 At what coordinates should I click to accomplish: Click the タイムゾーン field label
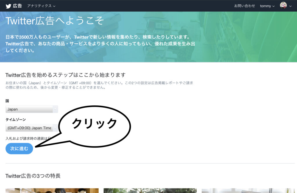click(x=16, y=120)
